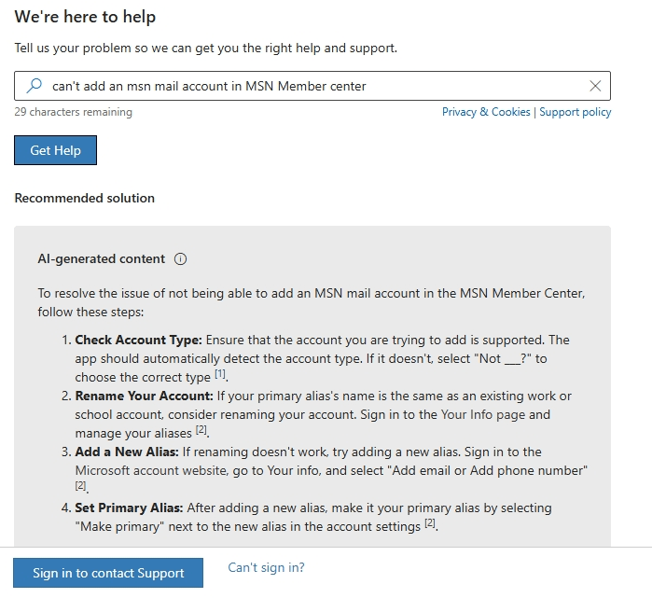Click the 'Add a New Alias:' step title
652x598 pixels.
pyautogui.click(x=127, y=452)
